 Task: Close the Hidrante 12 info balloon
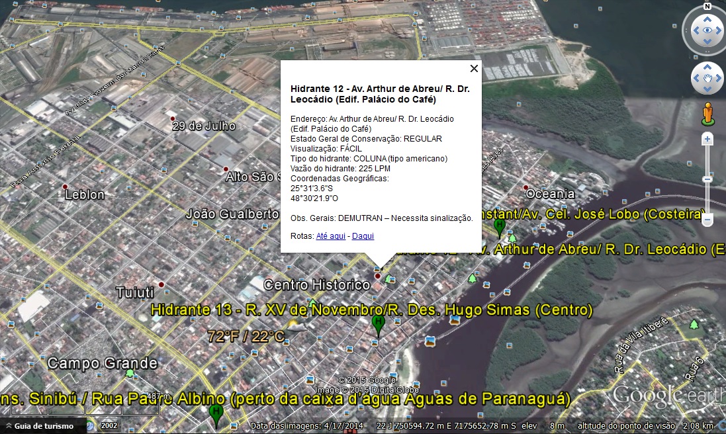[x=474, y=68]
